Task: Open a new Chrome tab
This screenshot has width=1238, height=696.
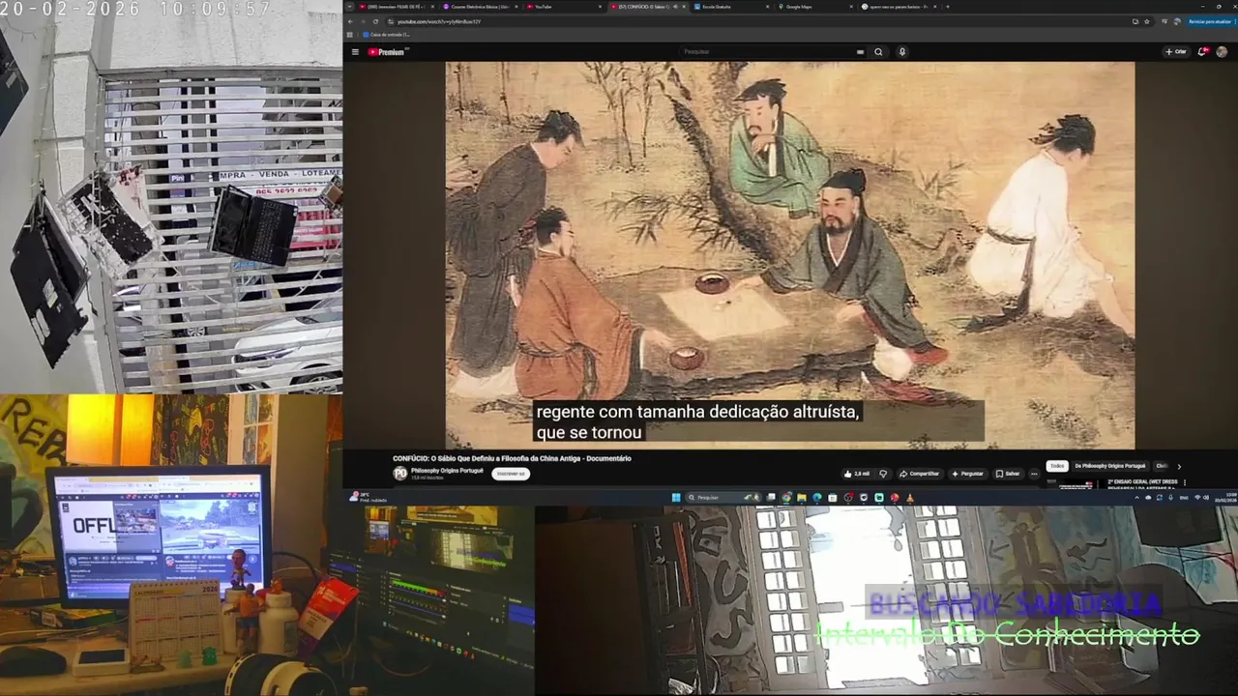Action: 947,7
